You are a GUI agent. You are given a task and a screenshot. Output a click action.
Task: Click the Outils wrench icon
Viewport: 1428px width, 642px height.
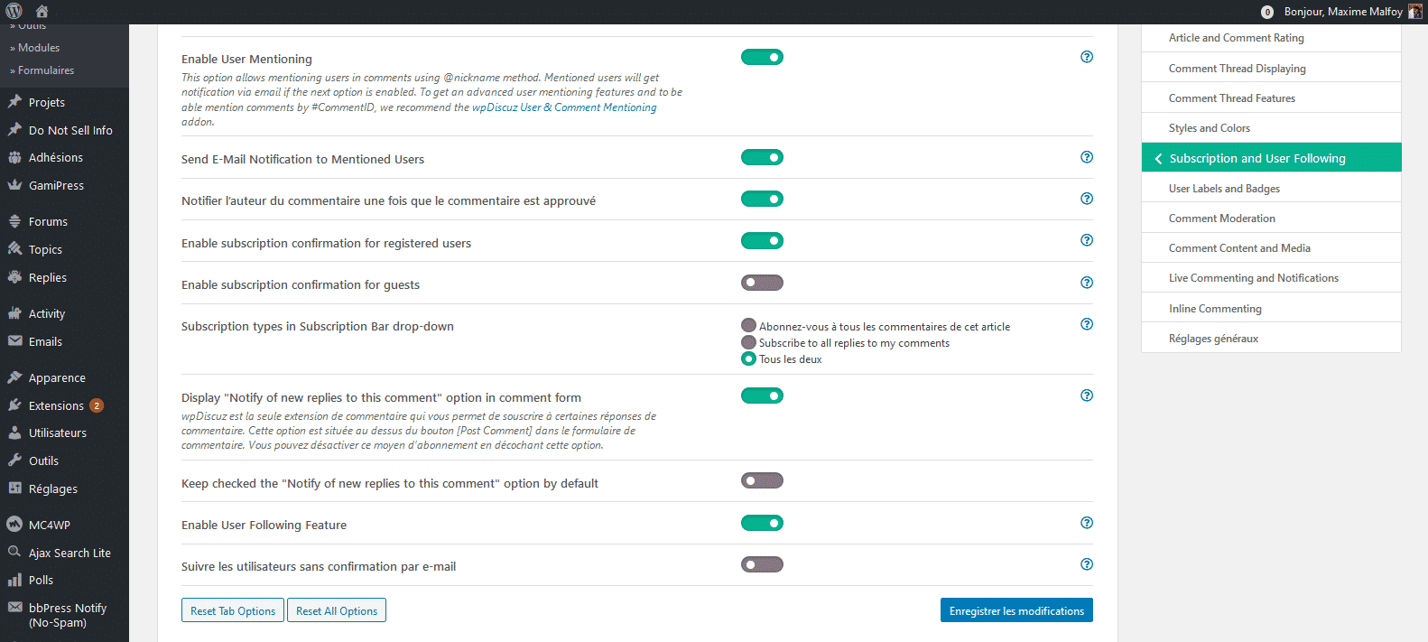tap(14, 461)
